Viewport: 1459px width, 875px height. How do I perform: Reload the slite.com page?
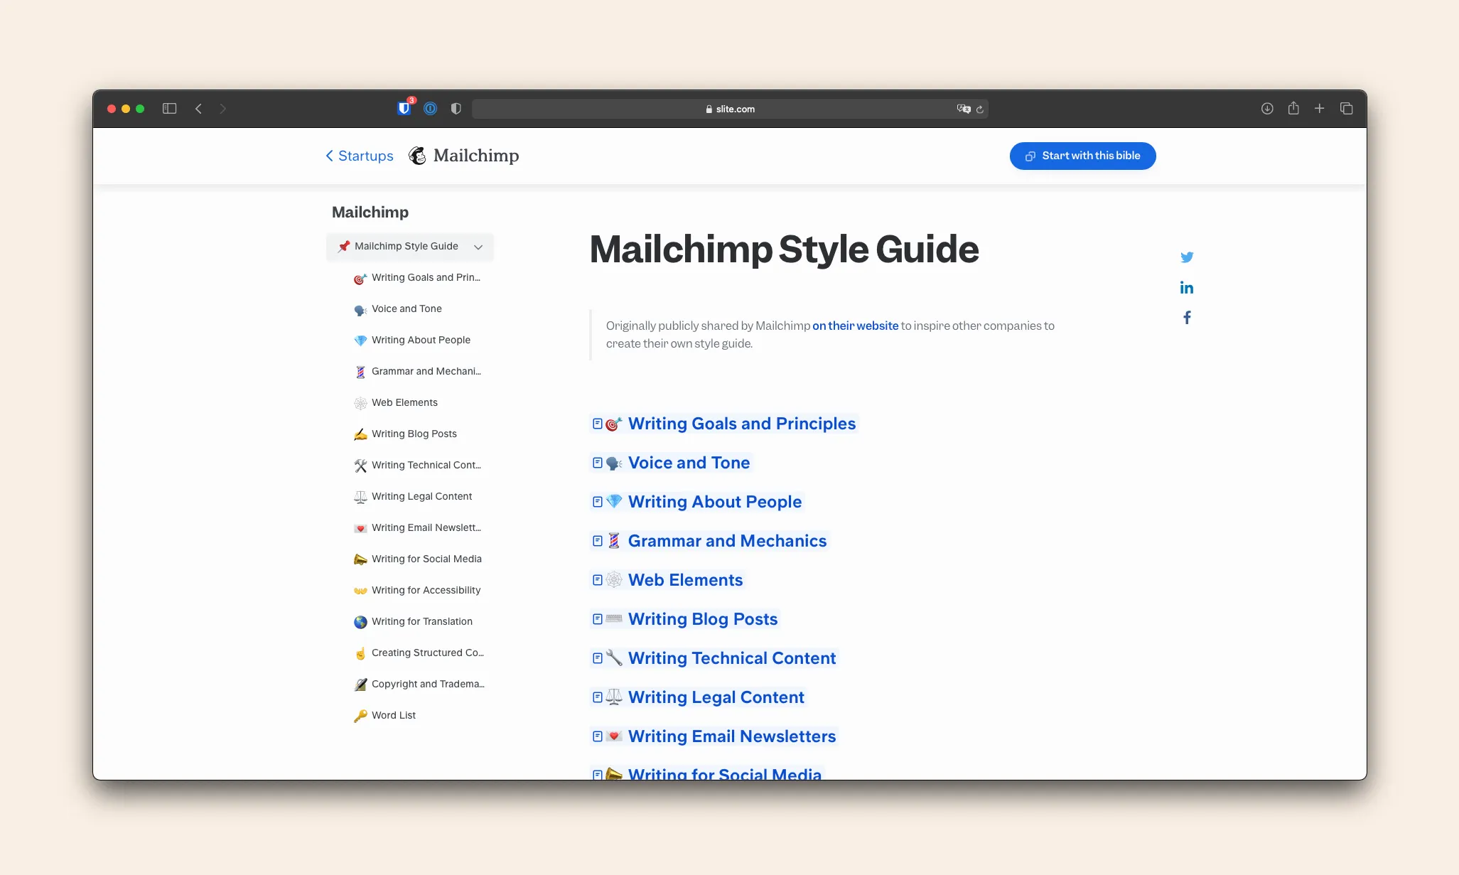980,109
